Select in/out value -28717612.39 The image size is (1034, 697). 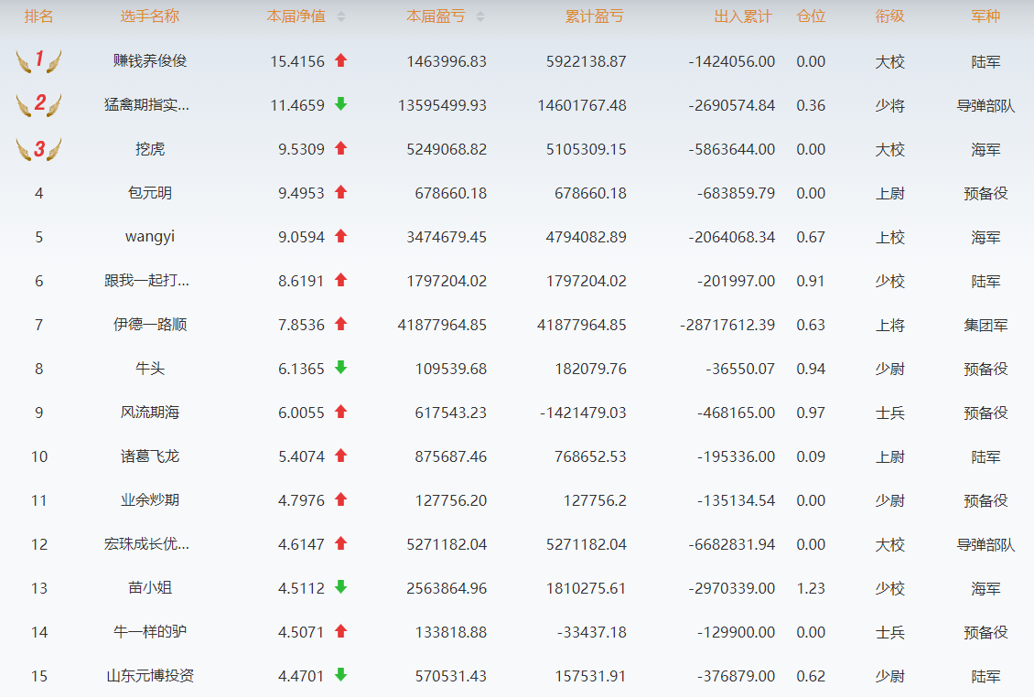pyautogui.click(x=727, y=325)
